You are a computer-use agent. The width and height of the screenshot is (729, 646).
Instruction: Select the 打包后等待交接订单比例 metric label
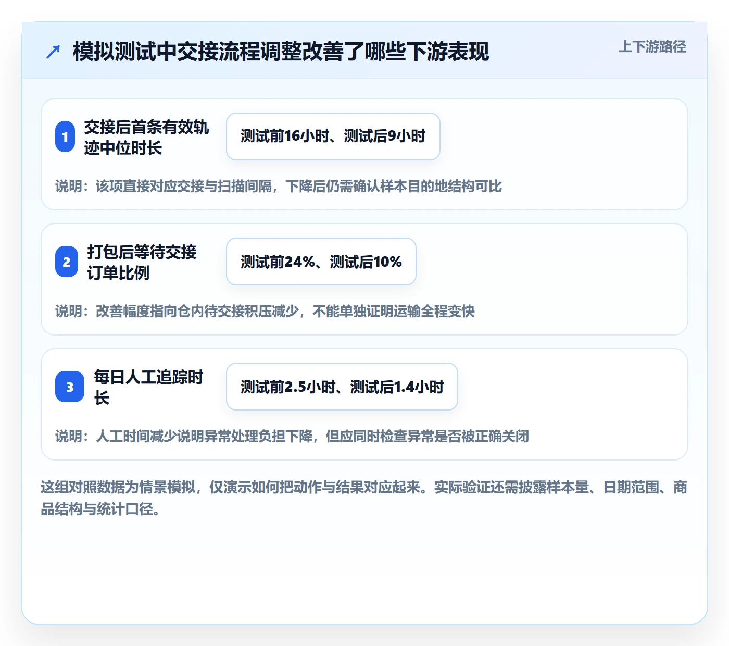pyautogui.click(x=142, y=262)
